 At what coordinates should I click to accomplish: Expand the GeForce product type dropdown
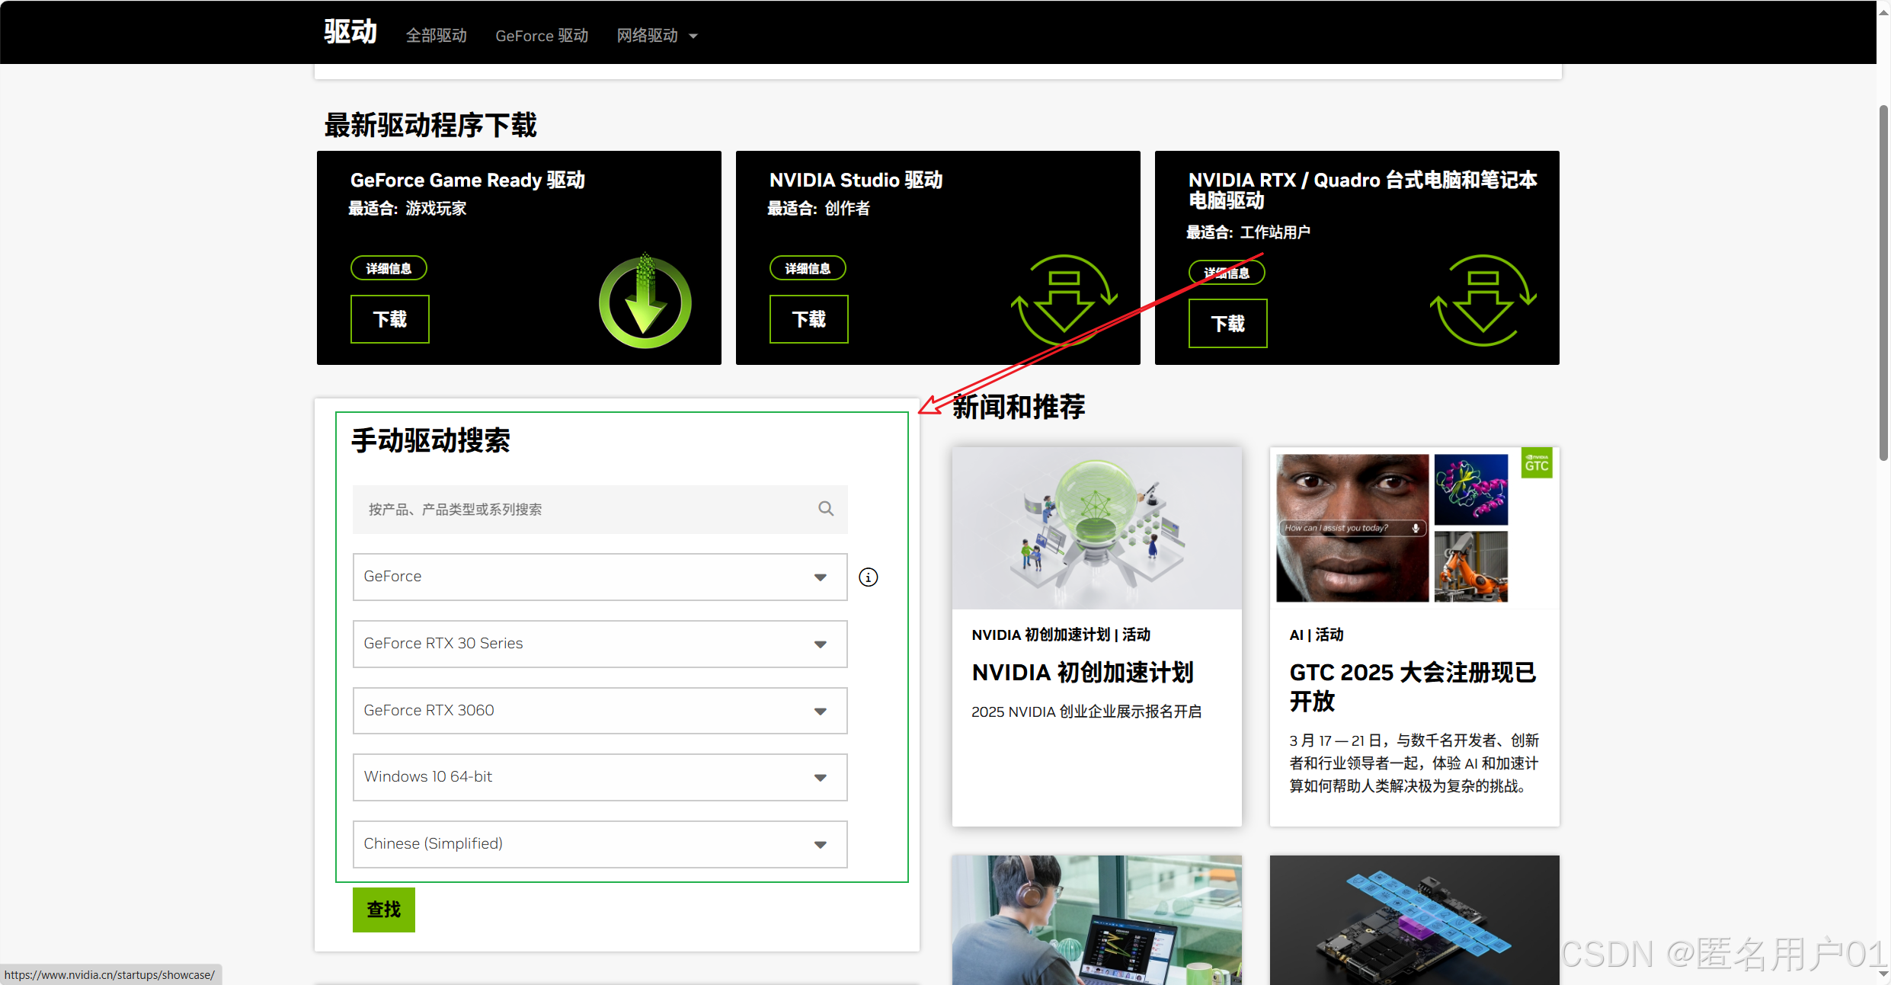600,577
